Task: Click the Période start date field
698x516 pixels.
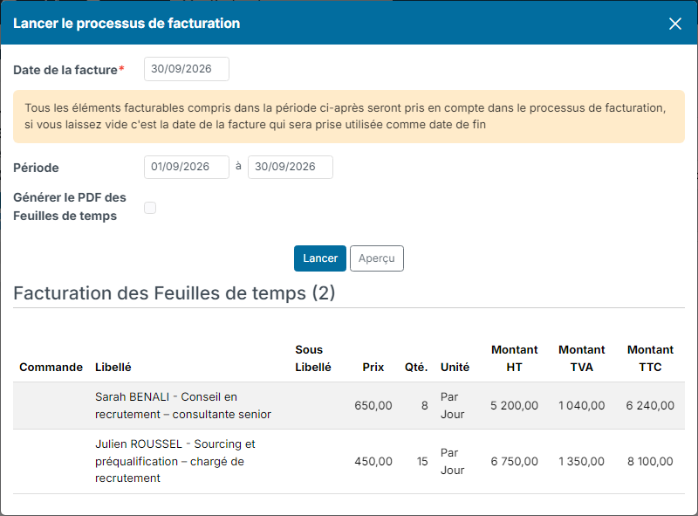Action: point(187,167)
